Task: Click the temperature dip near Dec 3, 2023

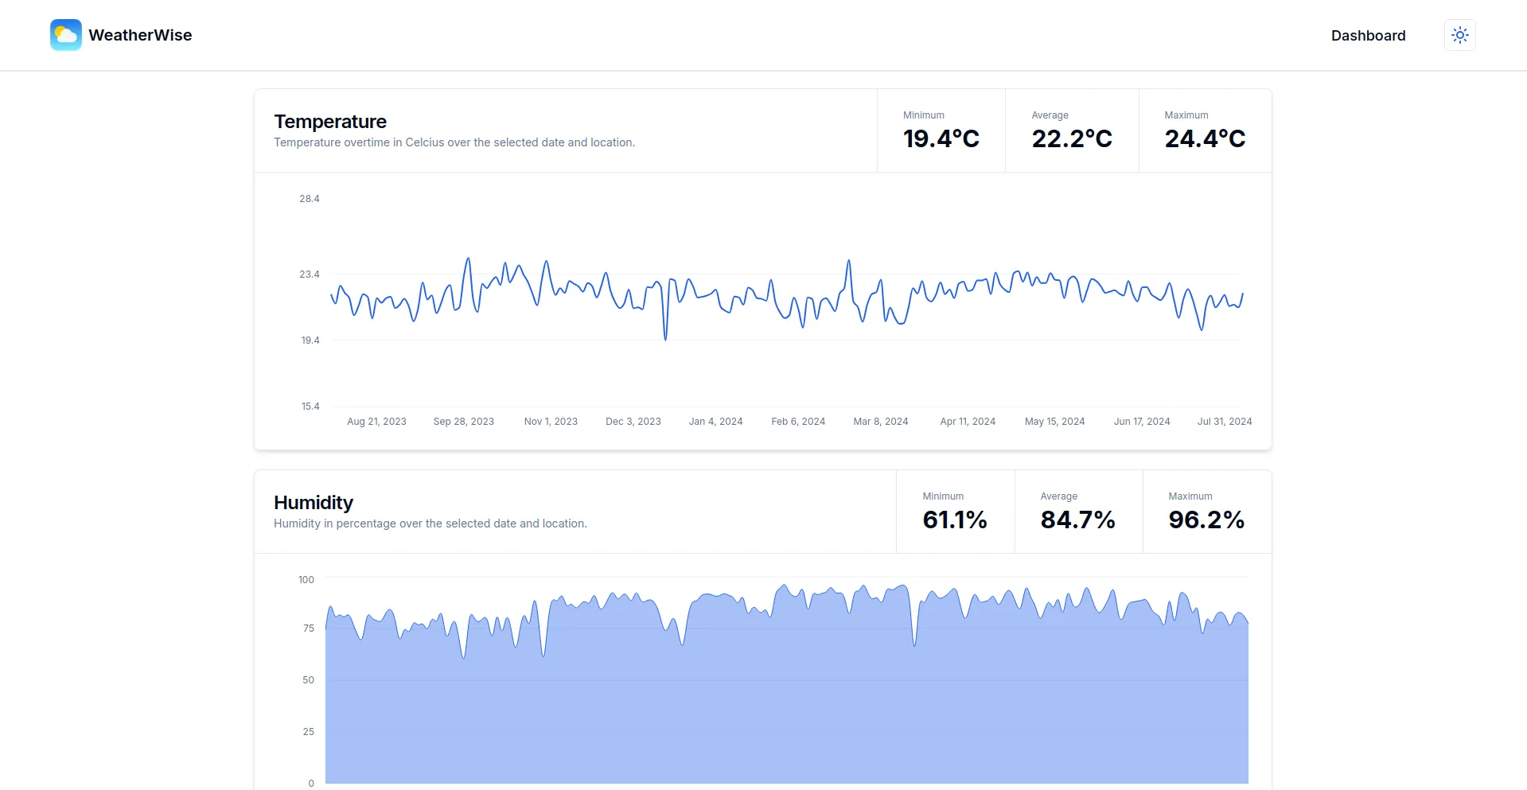Action: pos(664,337)
